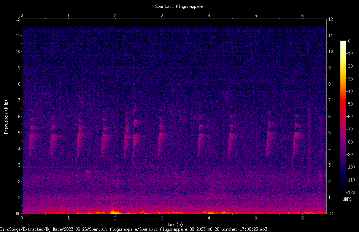
Task: Click the '0' second label on the top time axis
Action: click(x=22, y=16)
